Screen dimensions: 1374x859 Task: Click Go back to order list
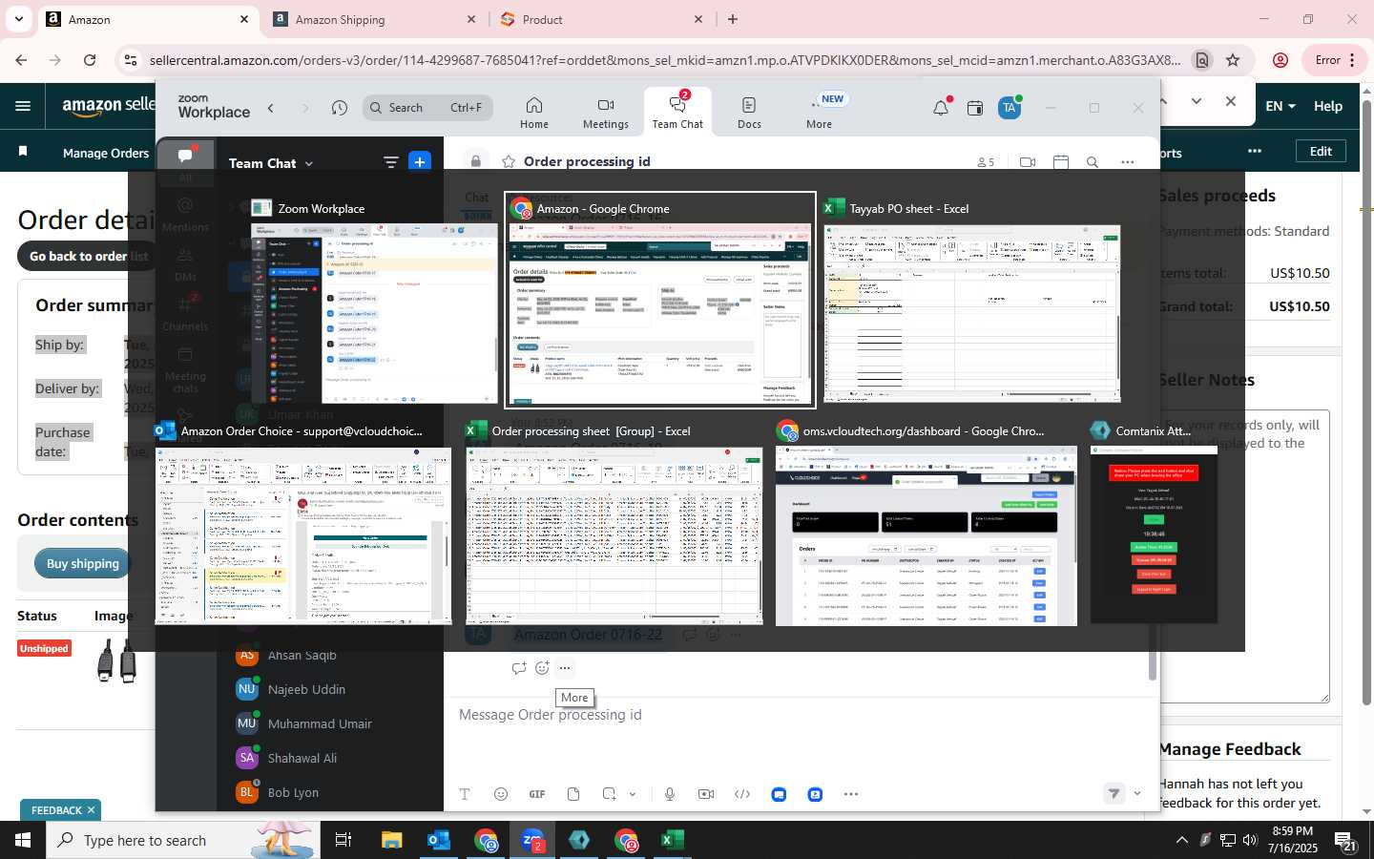tap(89, 256)
